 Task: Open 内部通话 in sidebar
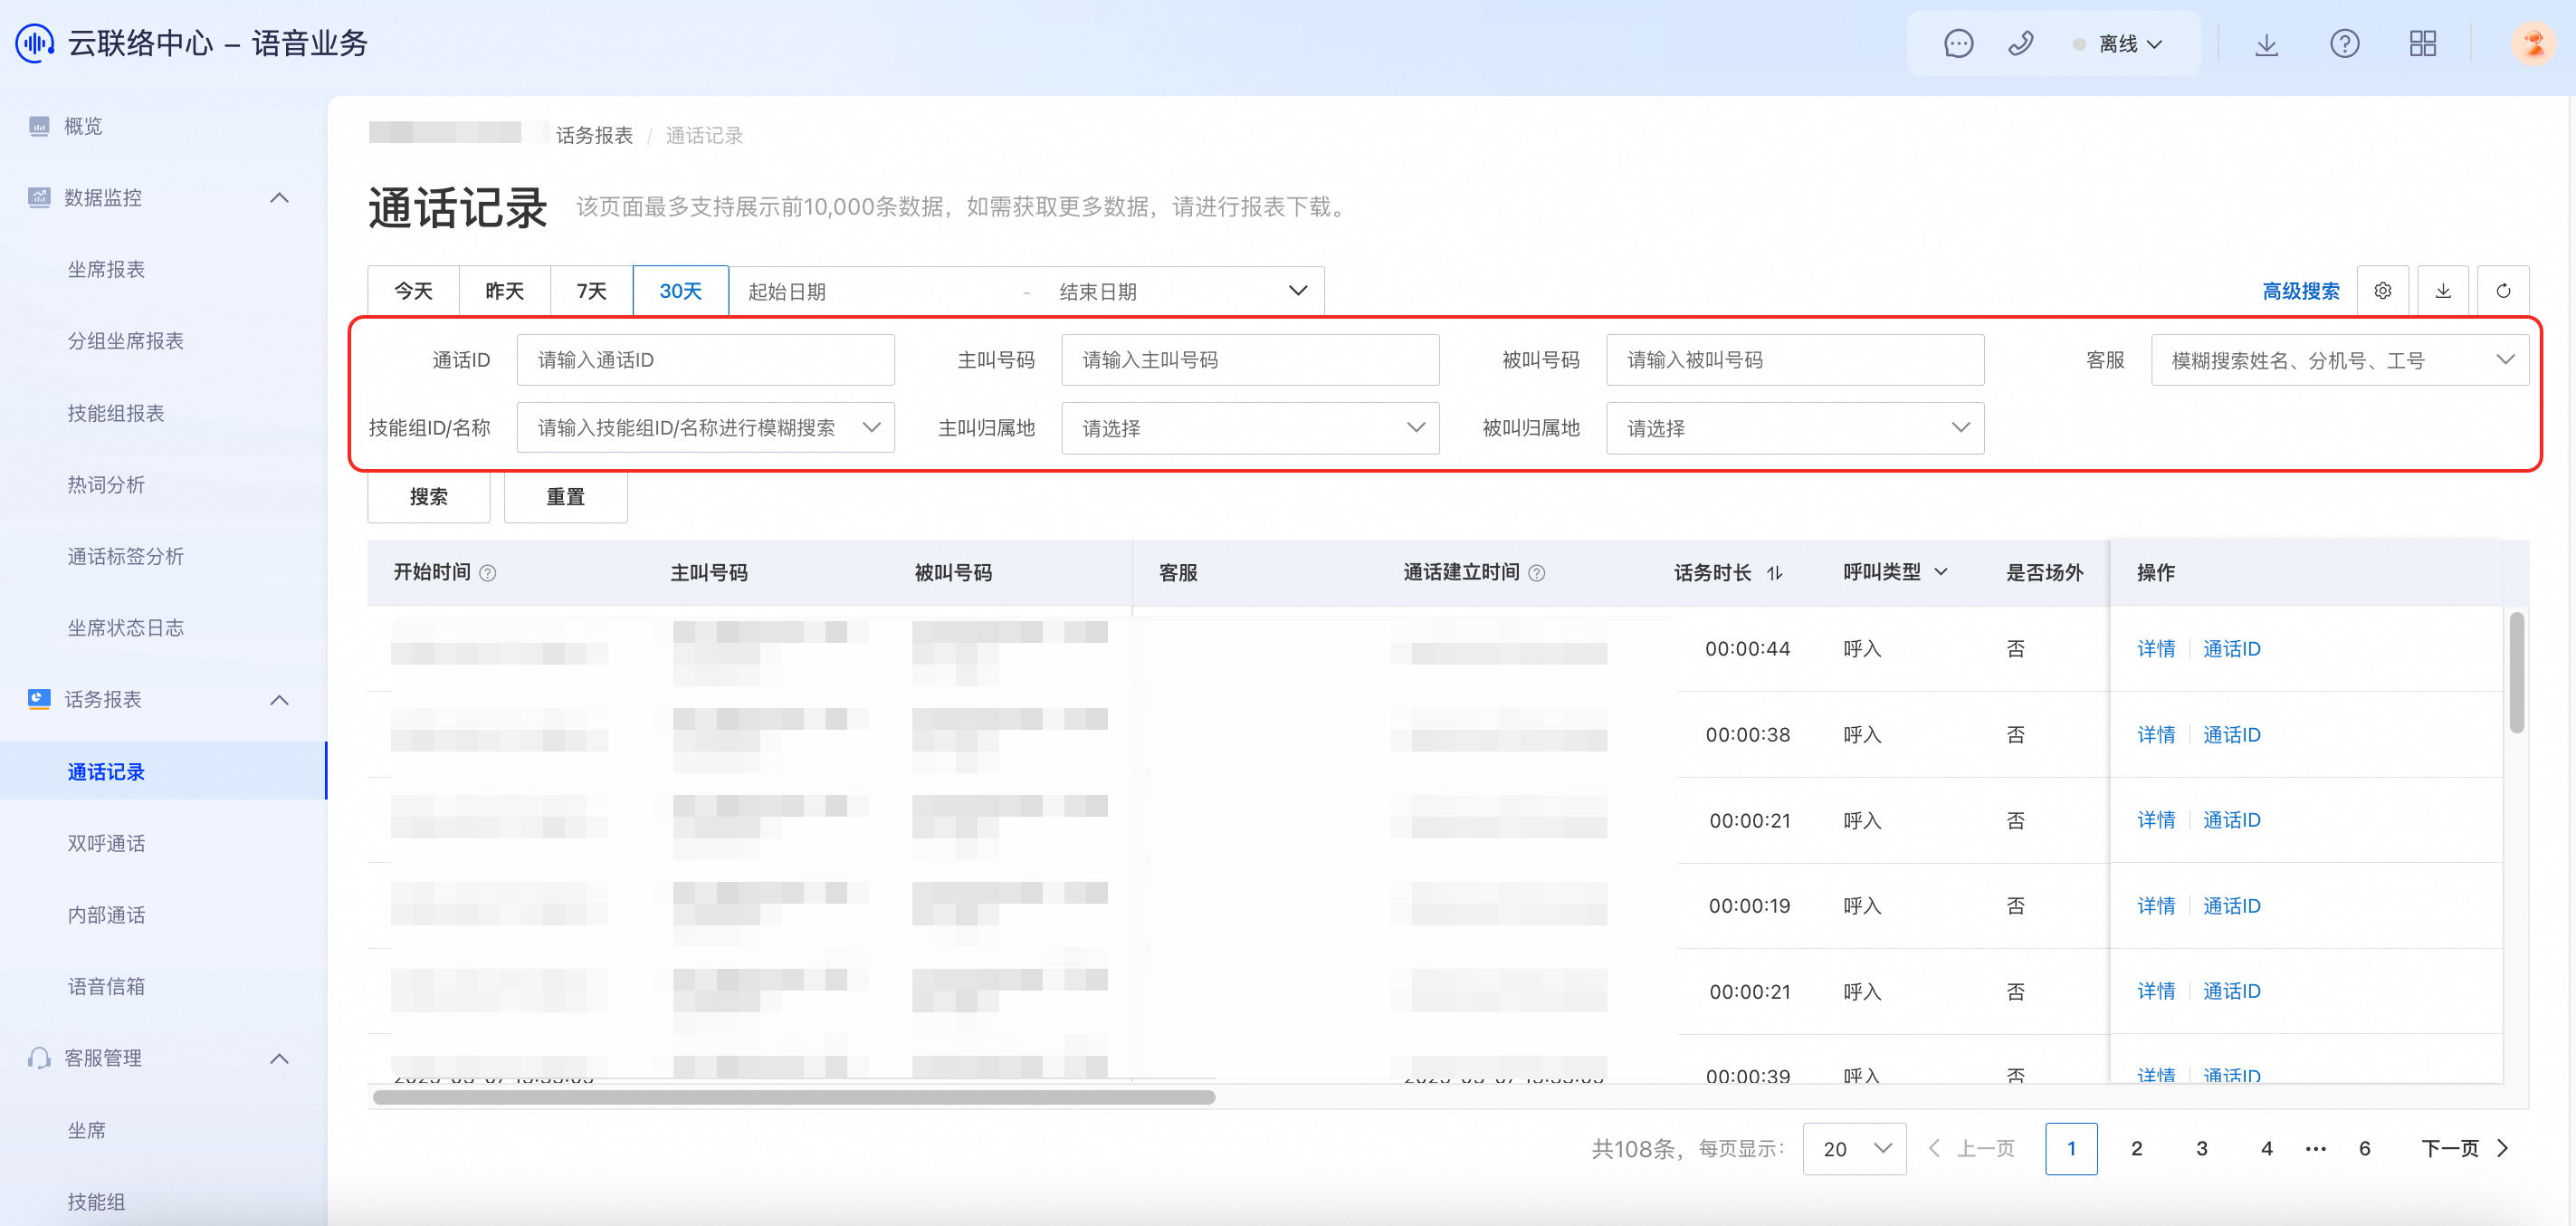pyautogui.click(x=106, y=915)
